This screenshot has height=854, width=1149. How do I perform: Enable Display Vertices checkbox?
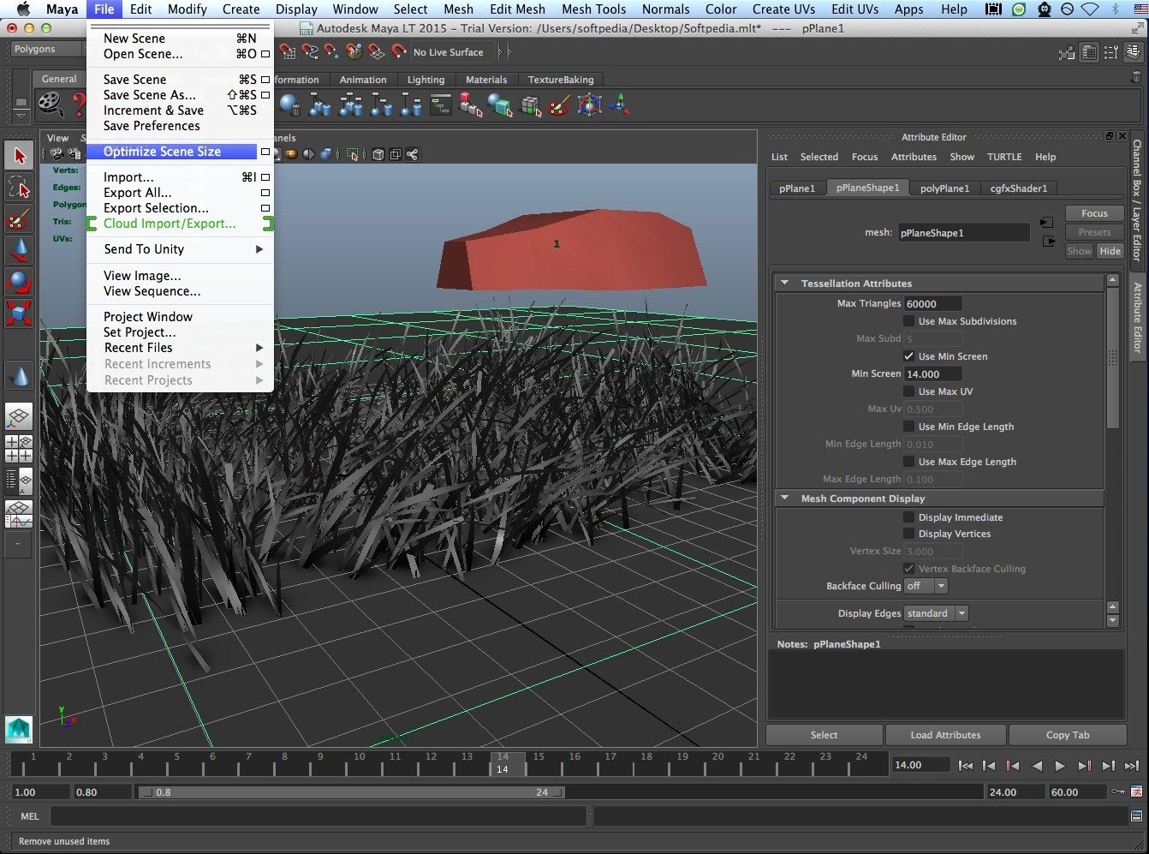click(x=909, y=534)
